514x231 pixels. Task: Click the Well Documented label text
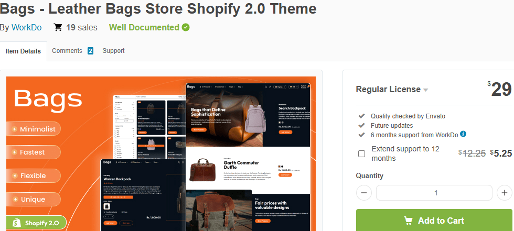coord(144,27)
